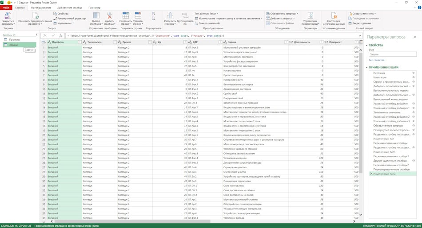
Task: Open filter dropdown of Задача column
Action: click(287, 42)
